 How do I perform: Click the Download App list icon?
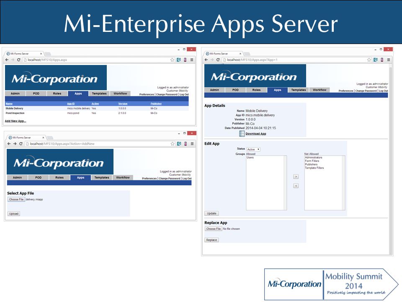point(242,133)
